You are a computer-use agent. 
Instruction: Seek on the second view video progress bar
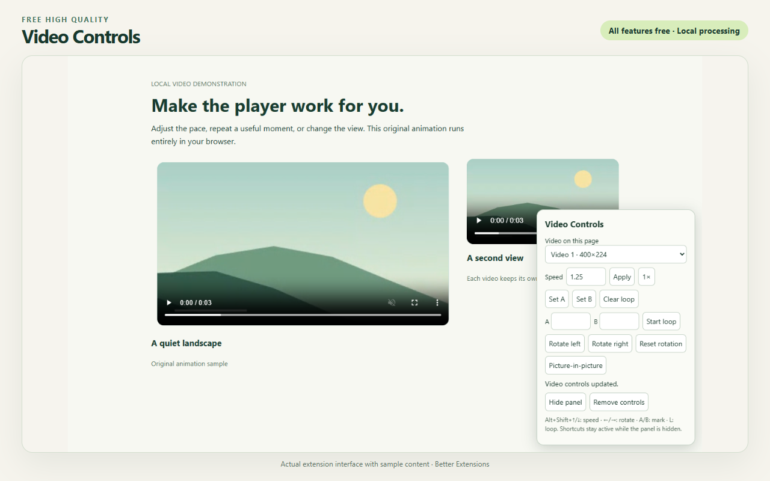point(505,233)
